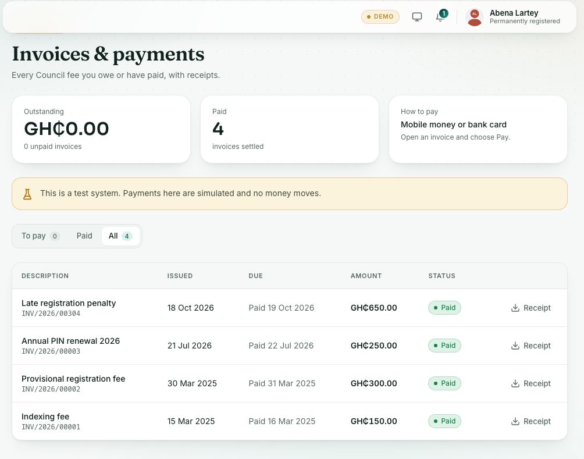Click the Outstanding GH₵0.00 summary card

pyautogui.click(x=101, y=129)
